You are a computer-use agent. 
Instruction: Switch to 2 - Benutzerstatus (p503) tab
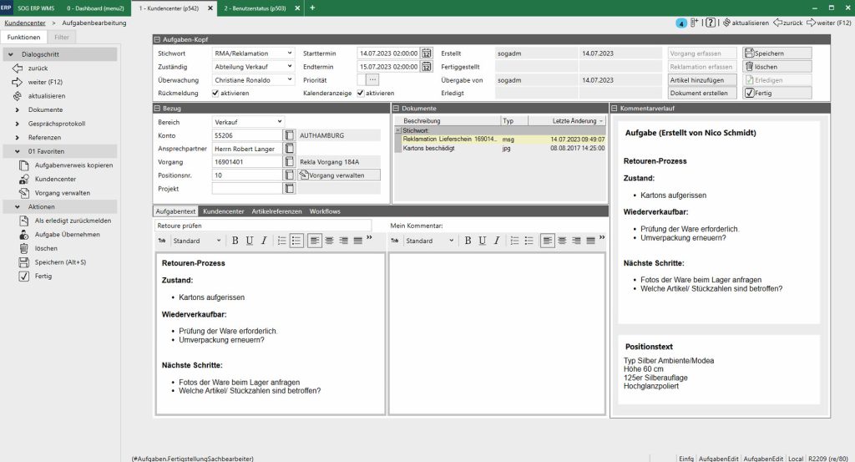click(255, 8)
